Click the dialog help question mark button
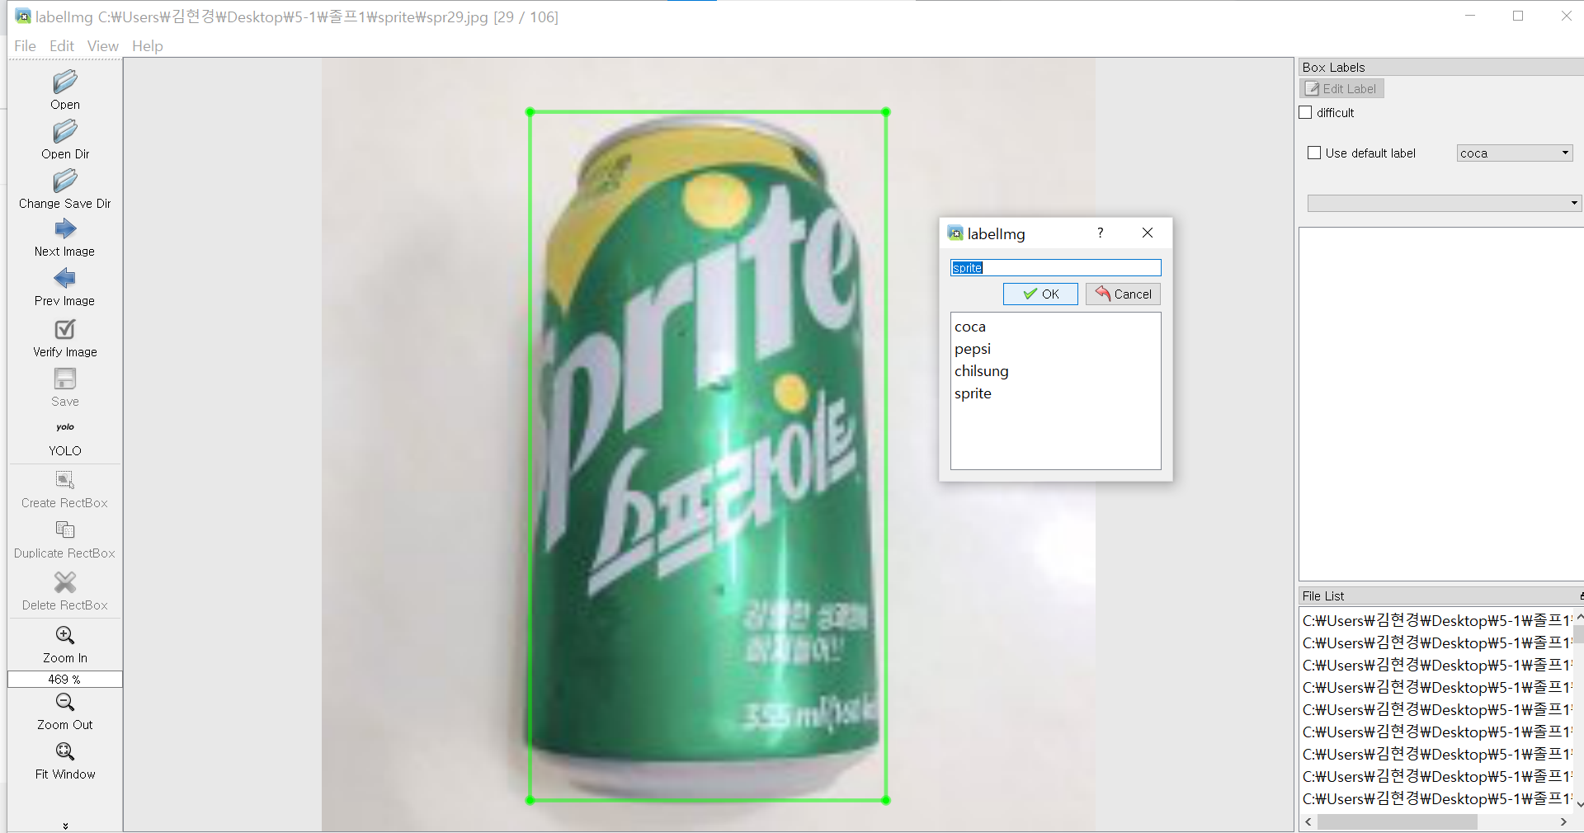The height and width of the screenshot is (833, 1584). pyautogui.click(x=1100, y=233)
